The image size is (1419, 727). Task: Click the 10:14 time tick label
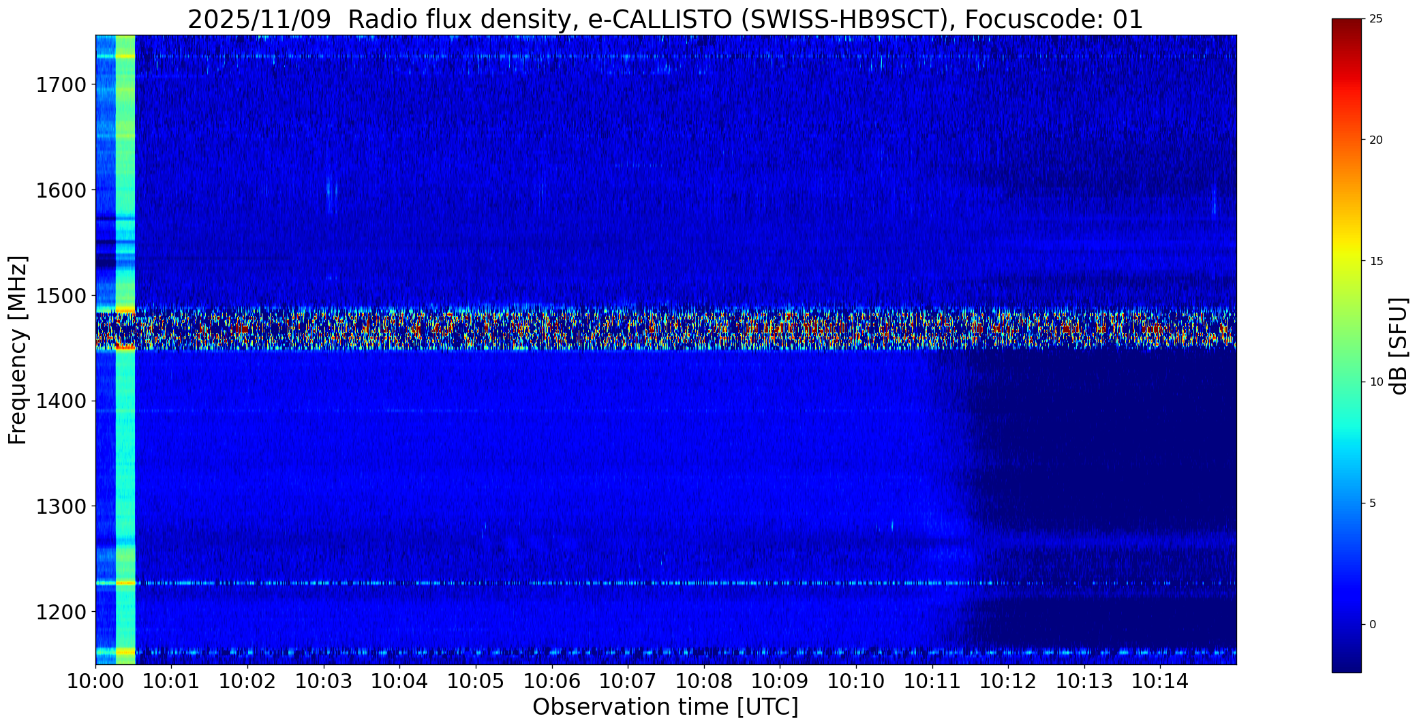1160,681
